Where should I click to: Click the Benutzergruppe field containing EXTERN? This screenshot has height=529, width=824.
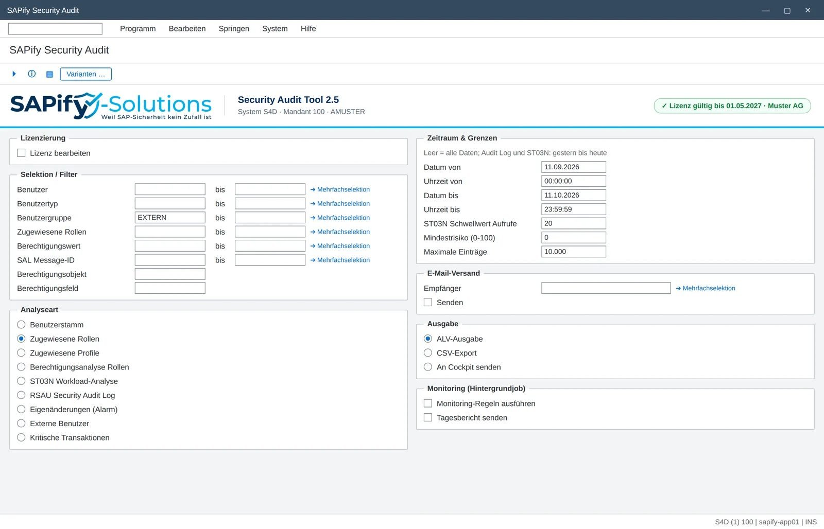(170, 218)
